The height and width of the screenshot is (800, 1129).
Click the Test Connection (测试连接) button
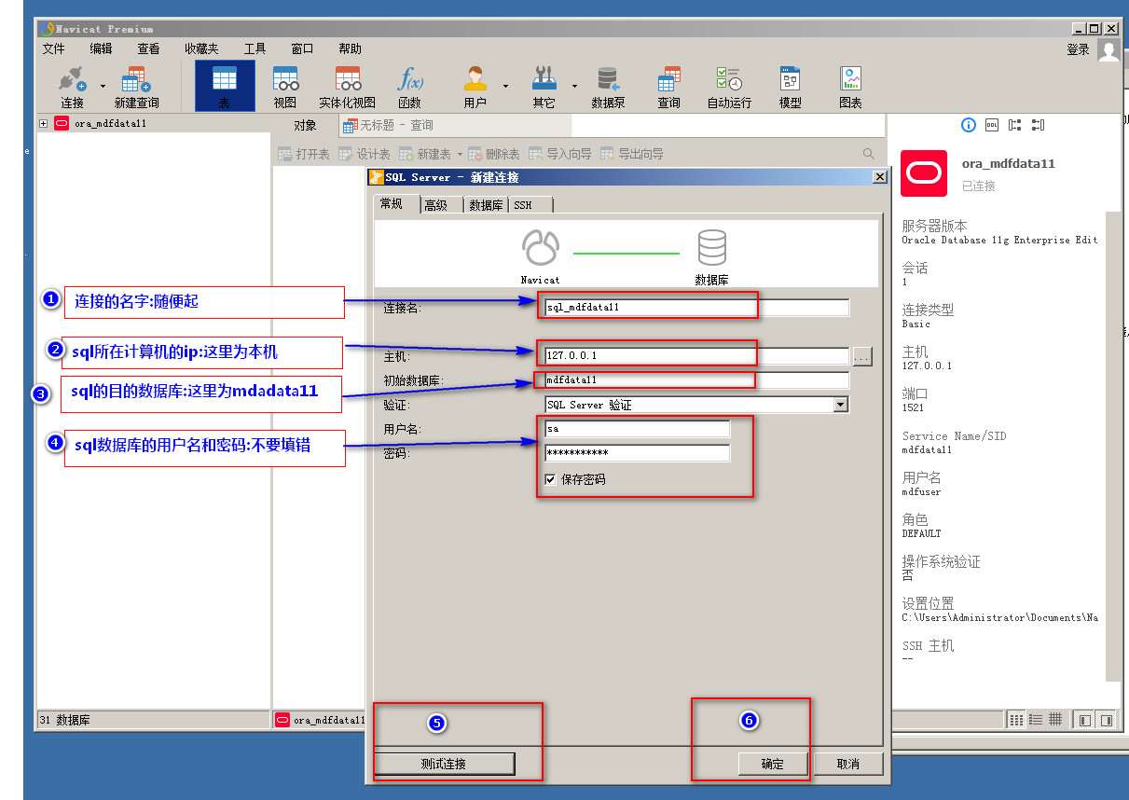(x=444, y=764)
